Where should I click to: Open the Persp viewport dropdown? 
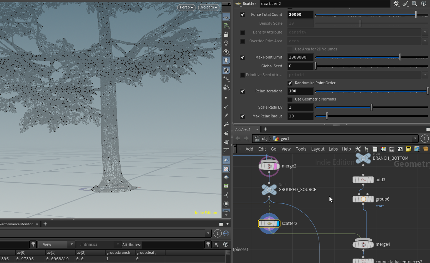186,7
